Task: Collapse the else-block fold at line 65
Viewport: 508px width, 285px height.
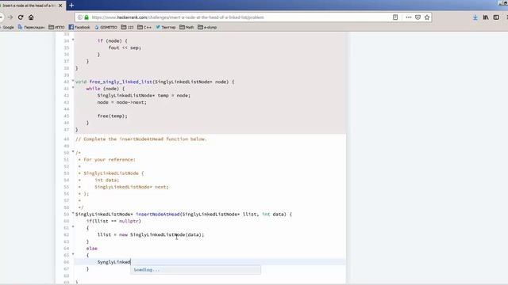Action: click(x=73, y=255)
